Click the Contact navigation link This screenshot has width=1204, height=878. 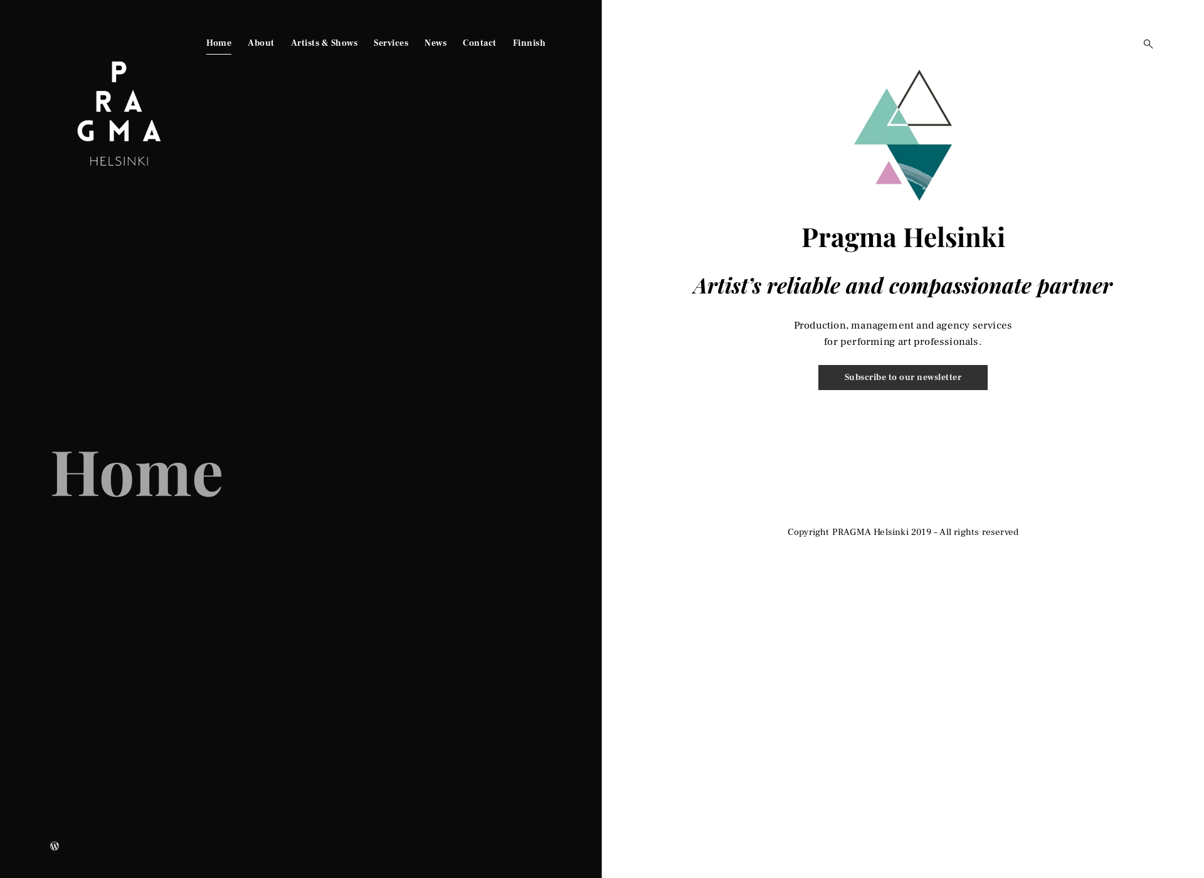click(x=478, y=42)
